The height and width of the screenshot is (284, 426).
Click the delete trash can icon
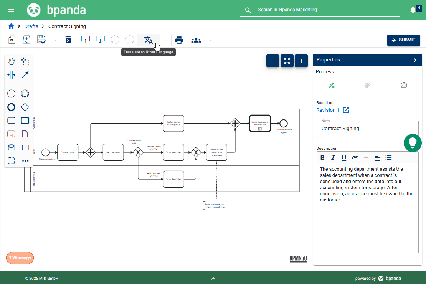[68, 40]
